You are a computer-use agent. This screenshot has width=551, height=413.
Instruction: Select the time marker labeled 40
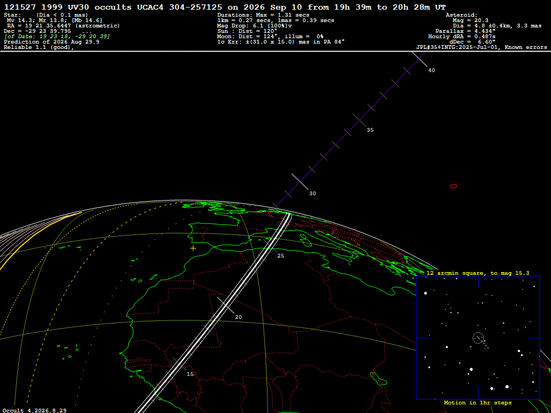(x=432, y=70)
